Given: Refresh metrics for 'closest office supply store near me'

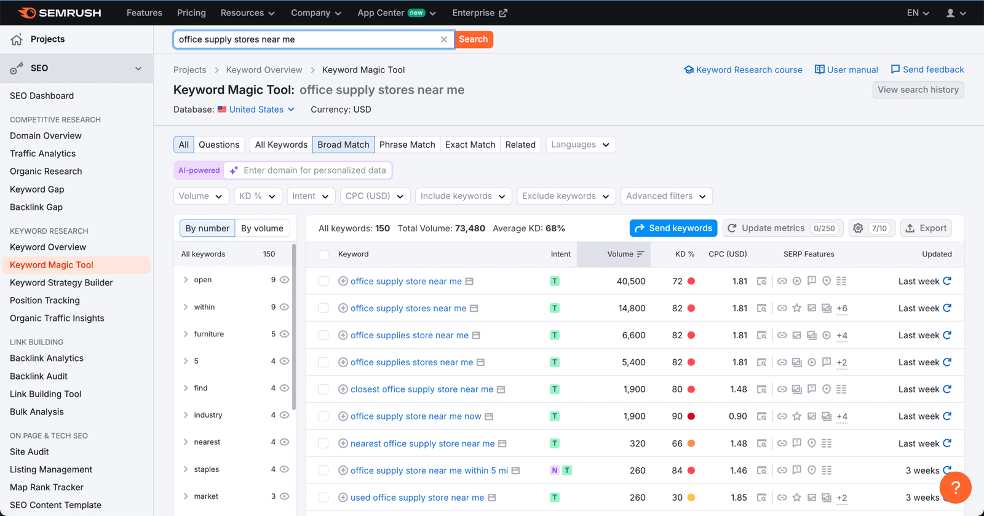Looking at the screenshot, I should click(947, 389).
